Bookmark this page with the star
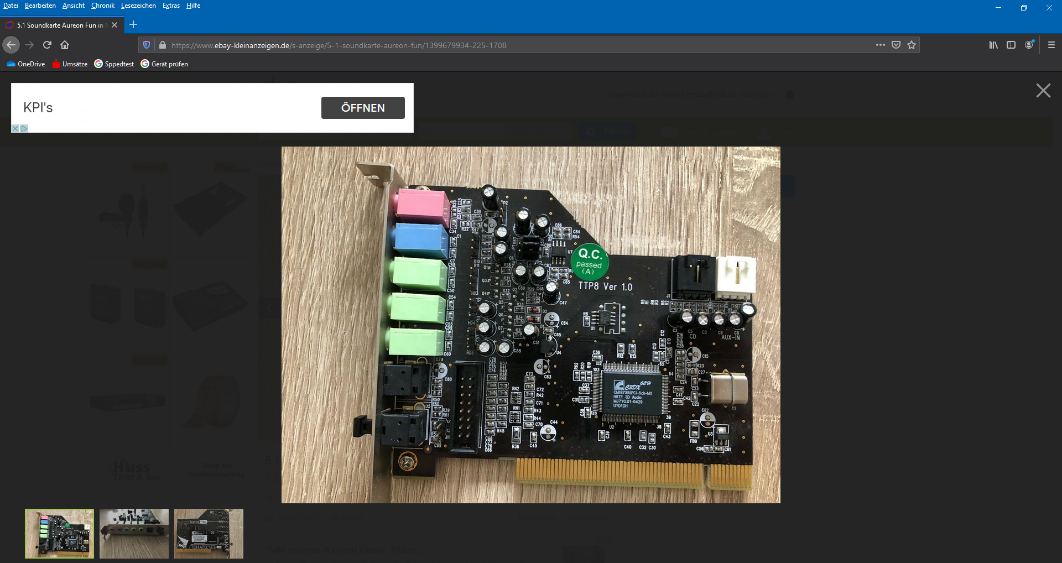Screen dimensions: 1062x563 click(x=912, y=45)
